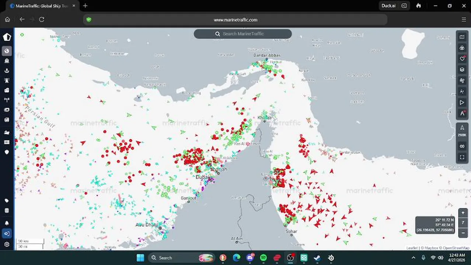Click the www.marinetraffic.com address bar
The width and height of the screenshot is (471, 265).
pyautogui.click(x=235, y=20)
